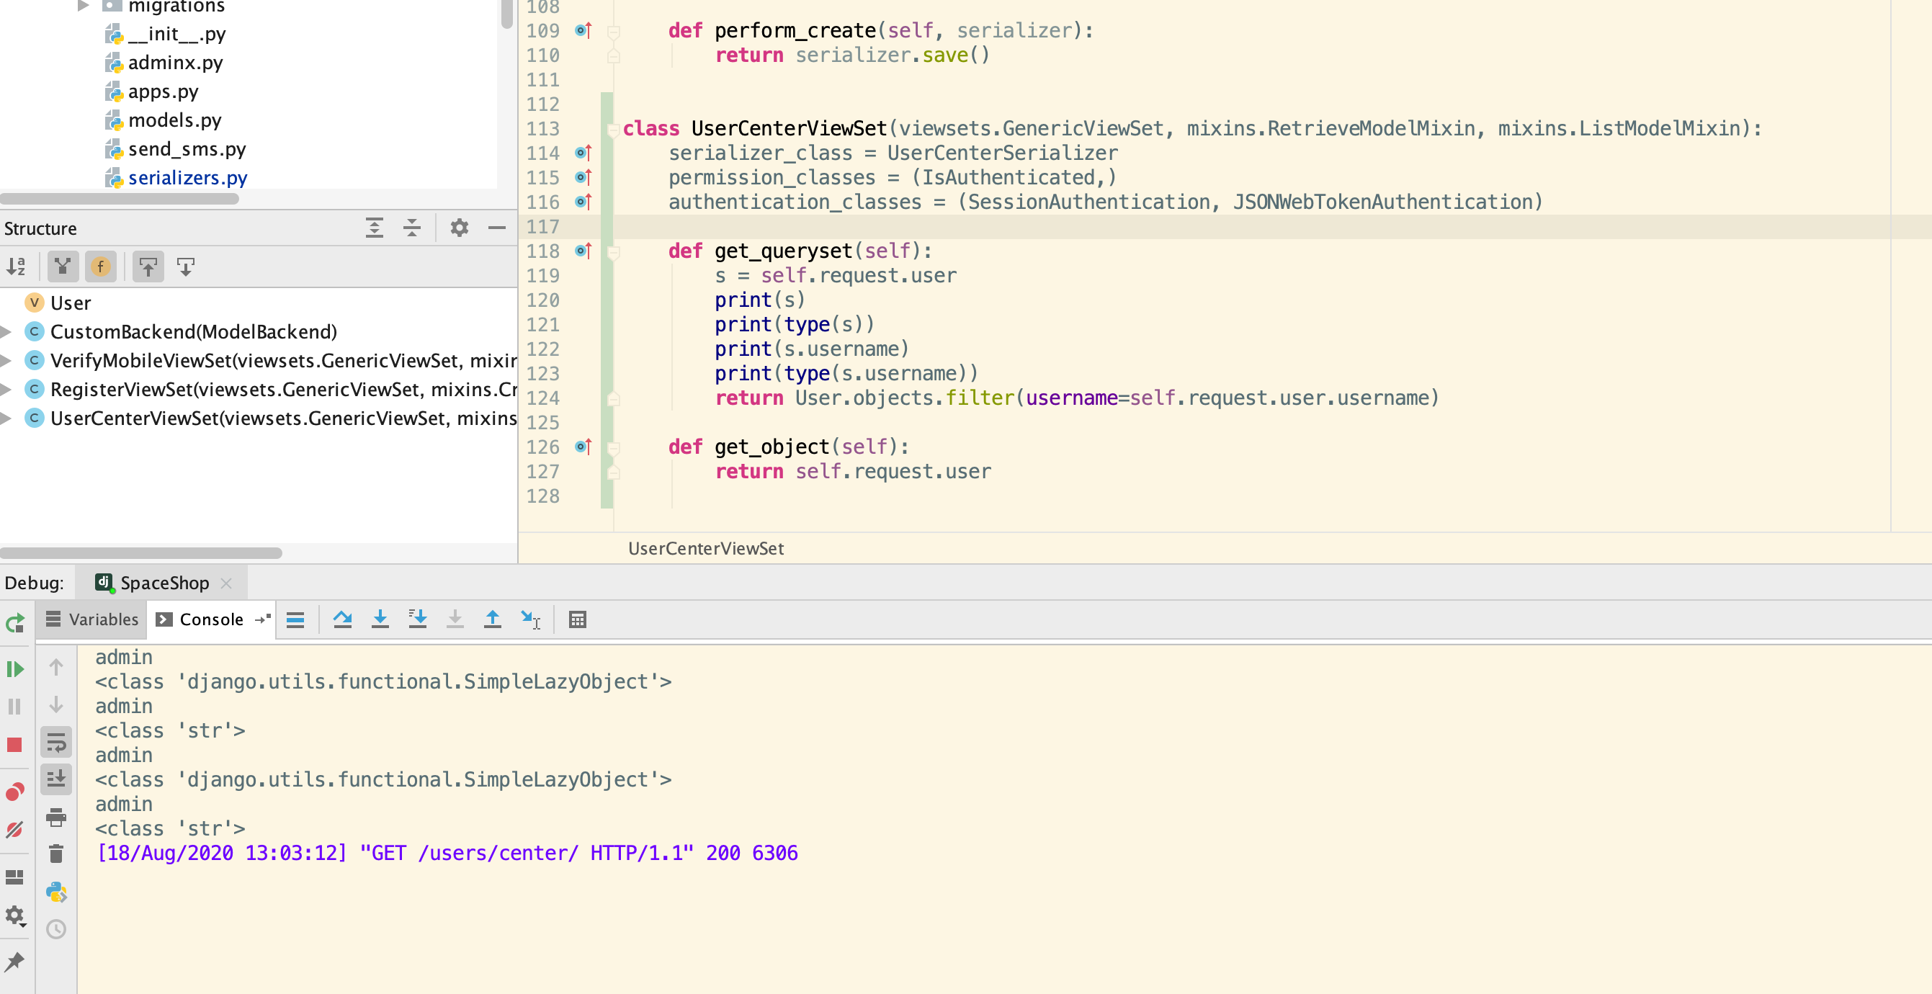This screenshot has width=1932, height=994.
Task: Print the console output
Action: (56, 816)
